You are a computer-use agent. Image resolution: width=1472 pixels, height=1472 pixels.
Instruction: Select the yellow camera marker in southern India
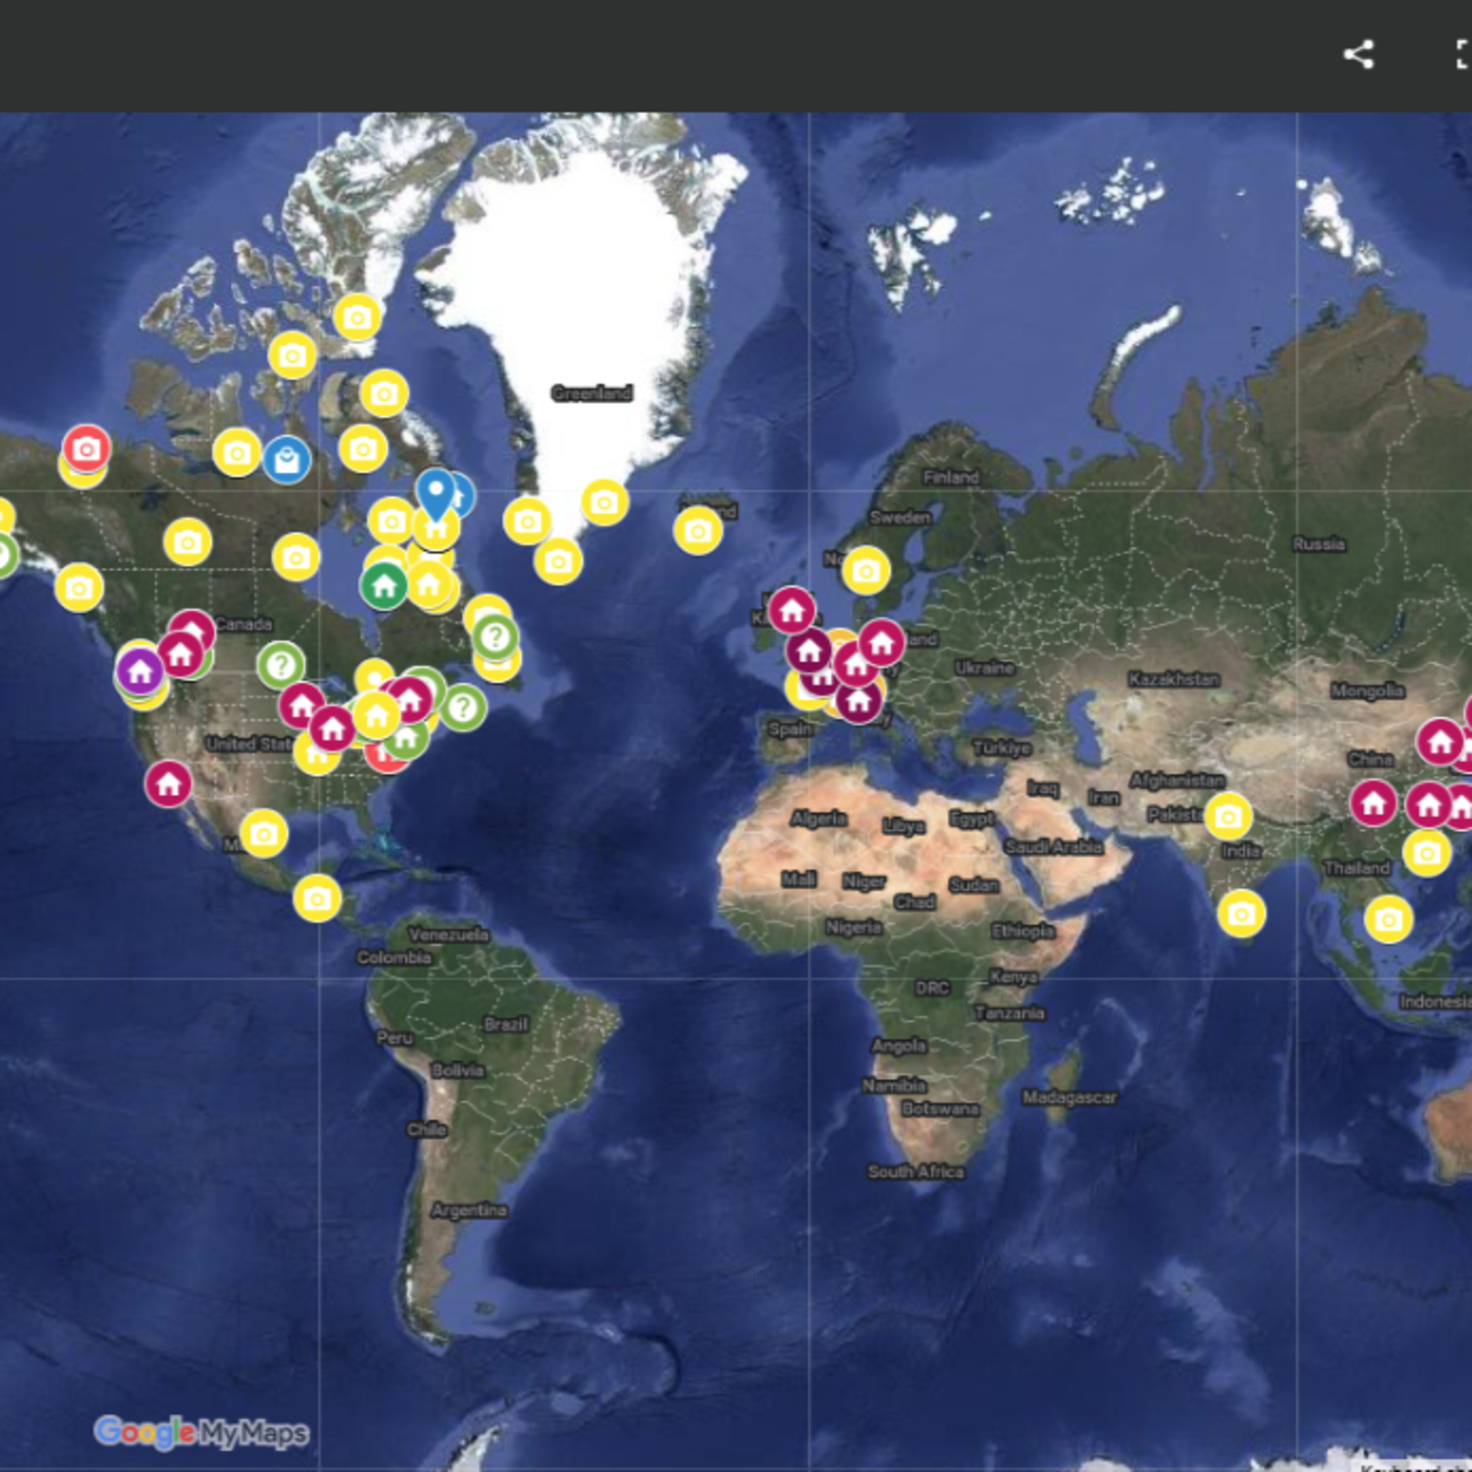point(1241,914)
